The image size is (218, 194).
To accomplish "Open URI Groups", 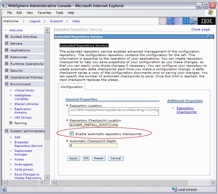I will coord(23,117).
